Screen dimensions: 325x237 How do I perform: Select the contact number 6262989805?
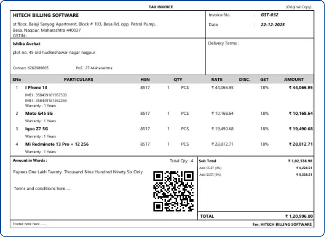tap(36, 68)
